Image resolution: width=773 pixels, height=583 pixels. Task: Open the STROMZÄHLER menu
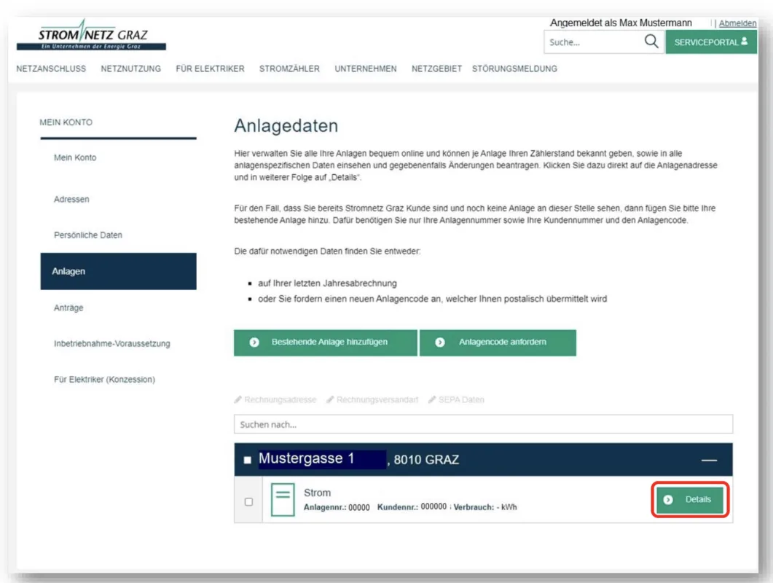point(289,69)
